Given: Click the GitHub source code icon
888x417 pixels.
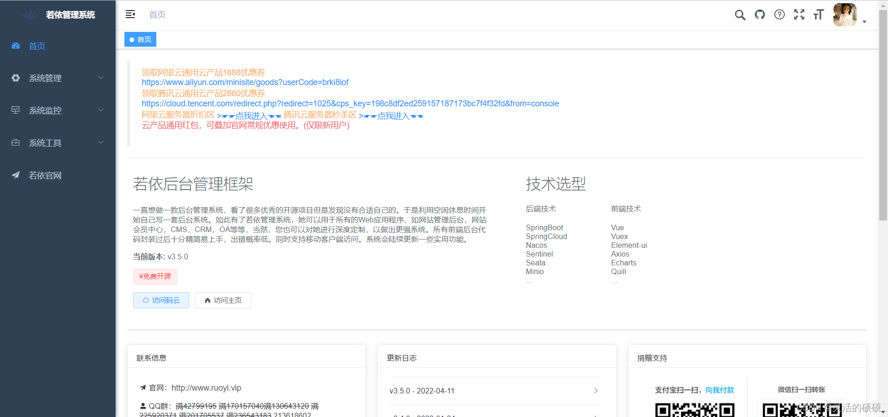Looking at the screenshot, I should [x=760, y=14].
